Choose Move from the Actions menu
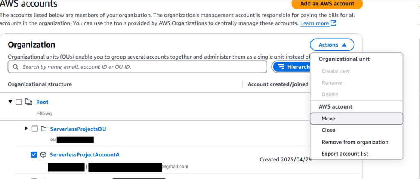 pyautogui.click(x=356, y=118)
